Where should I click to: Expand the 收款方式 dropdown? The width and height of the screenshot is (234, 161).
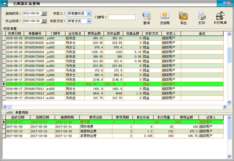89,21
